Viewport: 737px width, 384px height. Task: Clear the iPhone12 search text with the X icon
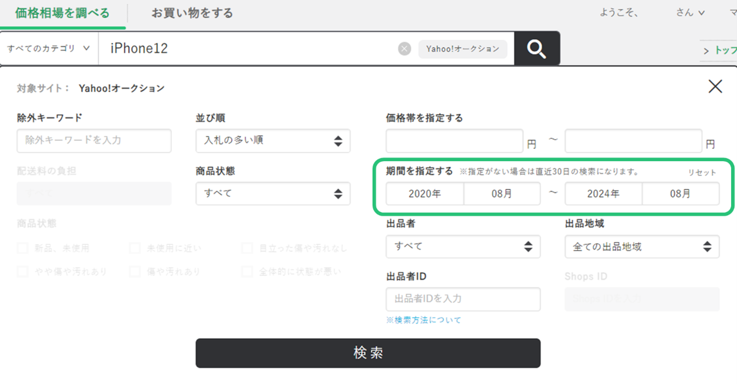pyautogui.click(x=404, y=49)
